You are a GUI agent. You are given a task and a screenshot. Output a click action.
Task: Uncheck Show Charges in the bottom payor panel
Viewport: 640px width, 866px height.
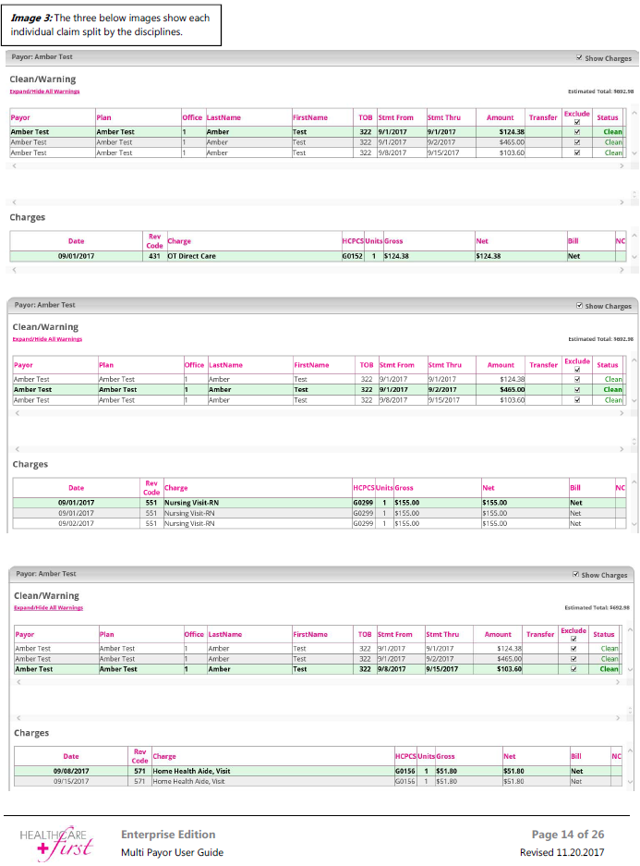pos(575,575)
